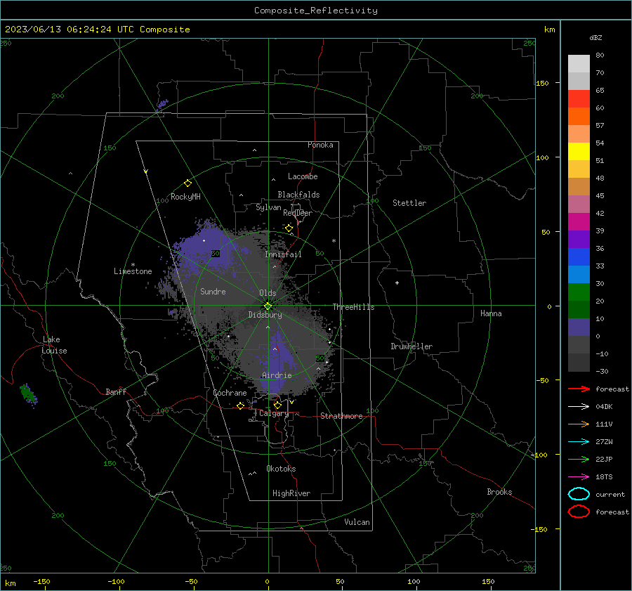Click the Ponoka city label

point(320,145)
